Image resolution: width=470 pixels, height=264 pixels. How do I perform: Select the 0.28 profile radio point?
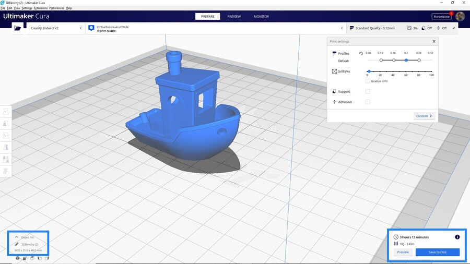coord(419,60)
